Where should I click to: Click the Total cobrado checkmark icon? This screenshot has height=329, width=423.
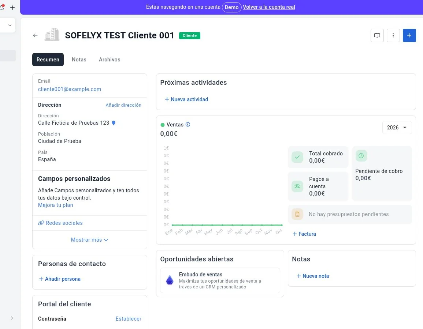297,157
